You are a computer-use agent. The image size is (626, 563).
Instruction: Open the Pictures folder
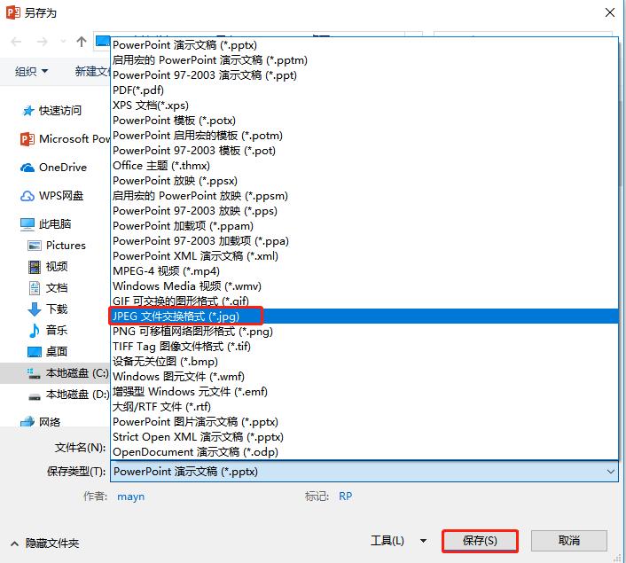coord(57,246)
